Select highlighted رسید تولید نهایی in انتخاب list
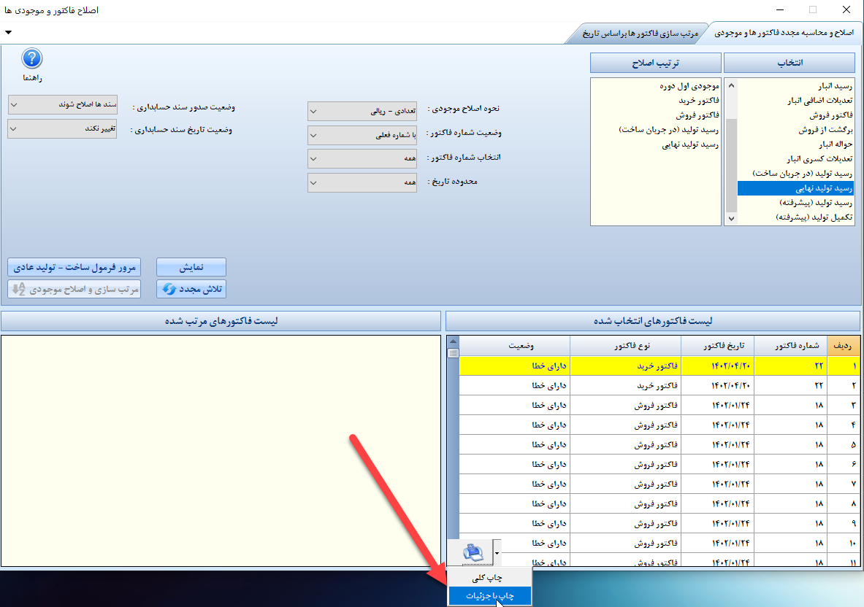 [795, 188]
